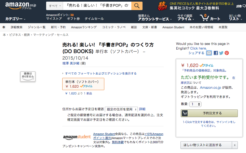
Task: Open author 増澤 美沙緒 link
Action: (71, 63)
